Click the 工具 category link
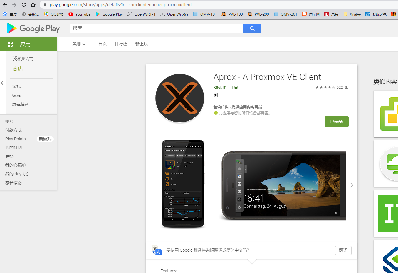398x273 pixels. tap(234, 87)
